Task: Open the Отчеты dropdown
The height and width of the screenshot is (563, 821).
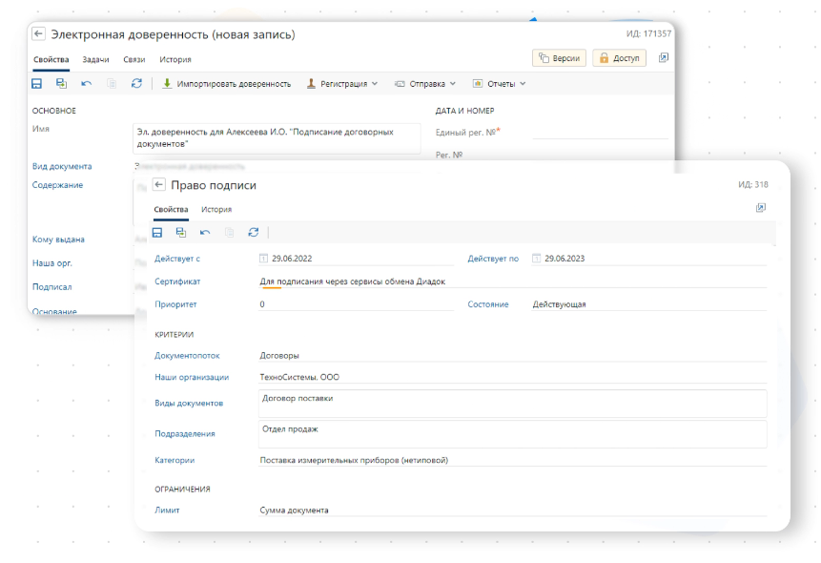Action: [x=500, y=84]
